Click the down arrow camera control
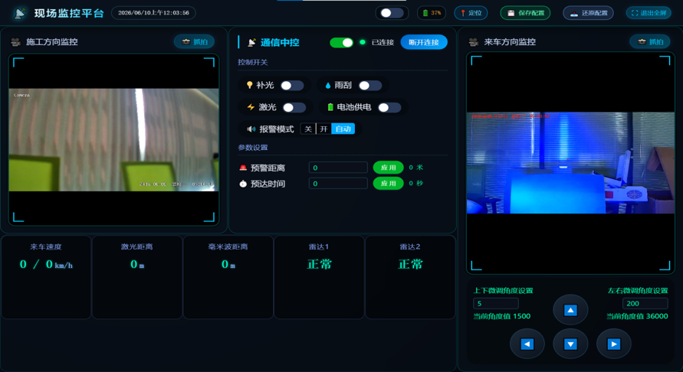This screenshot has height=372, width=683. click(570, 344)
